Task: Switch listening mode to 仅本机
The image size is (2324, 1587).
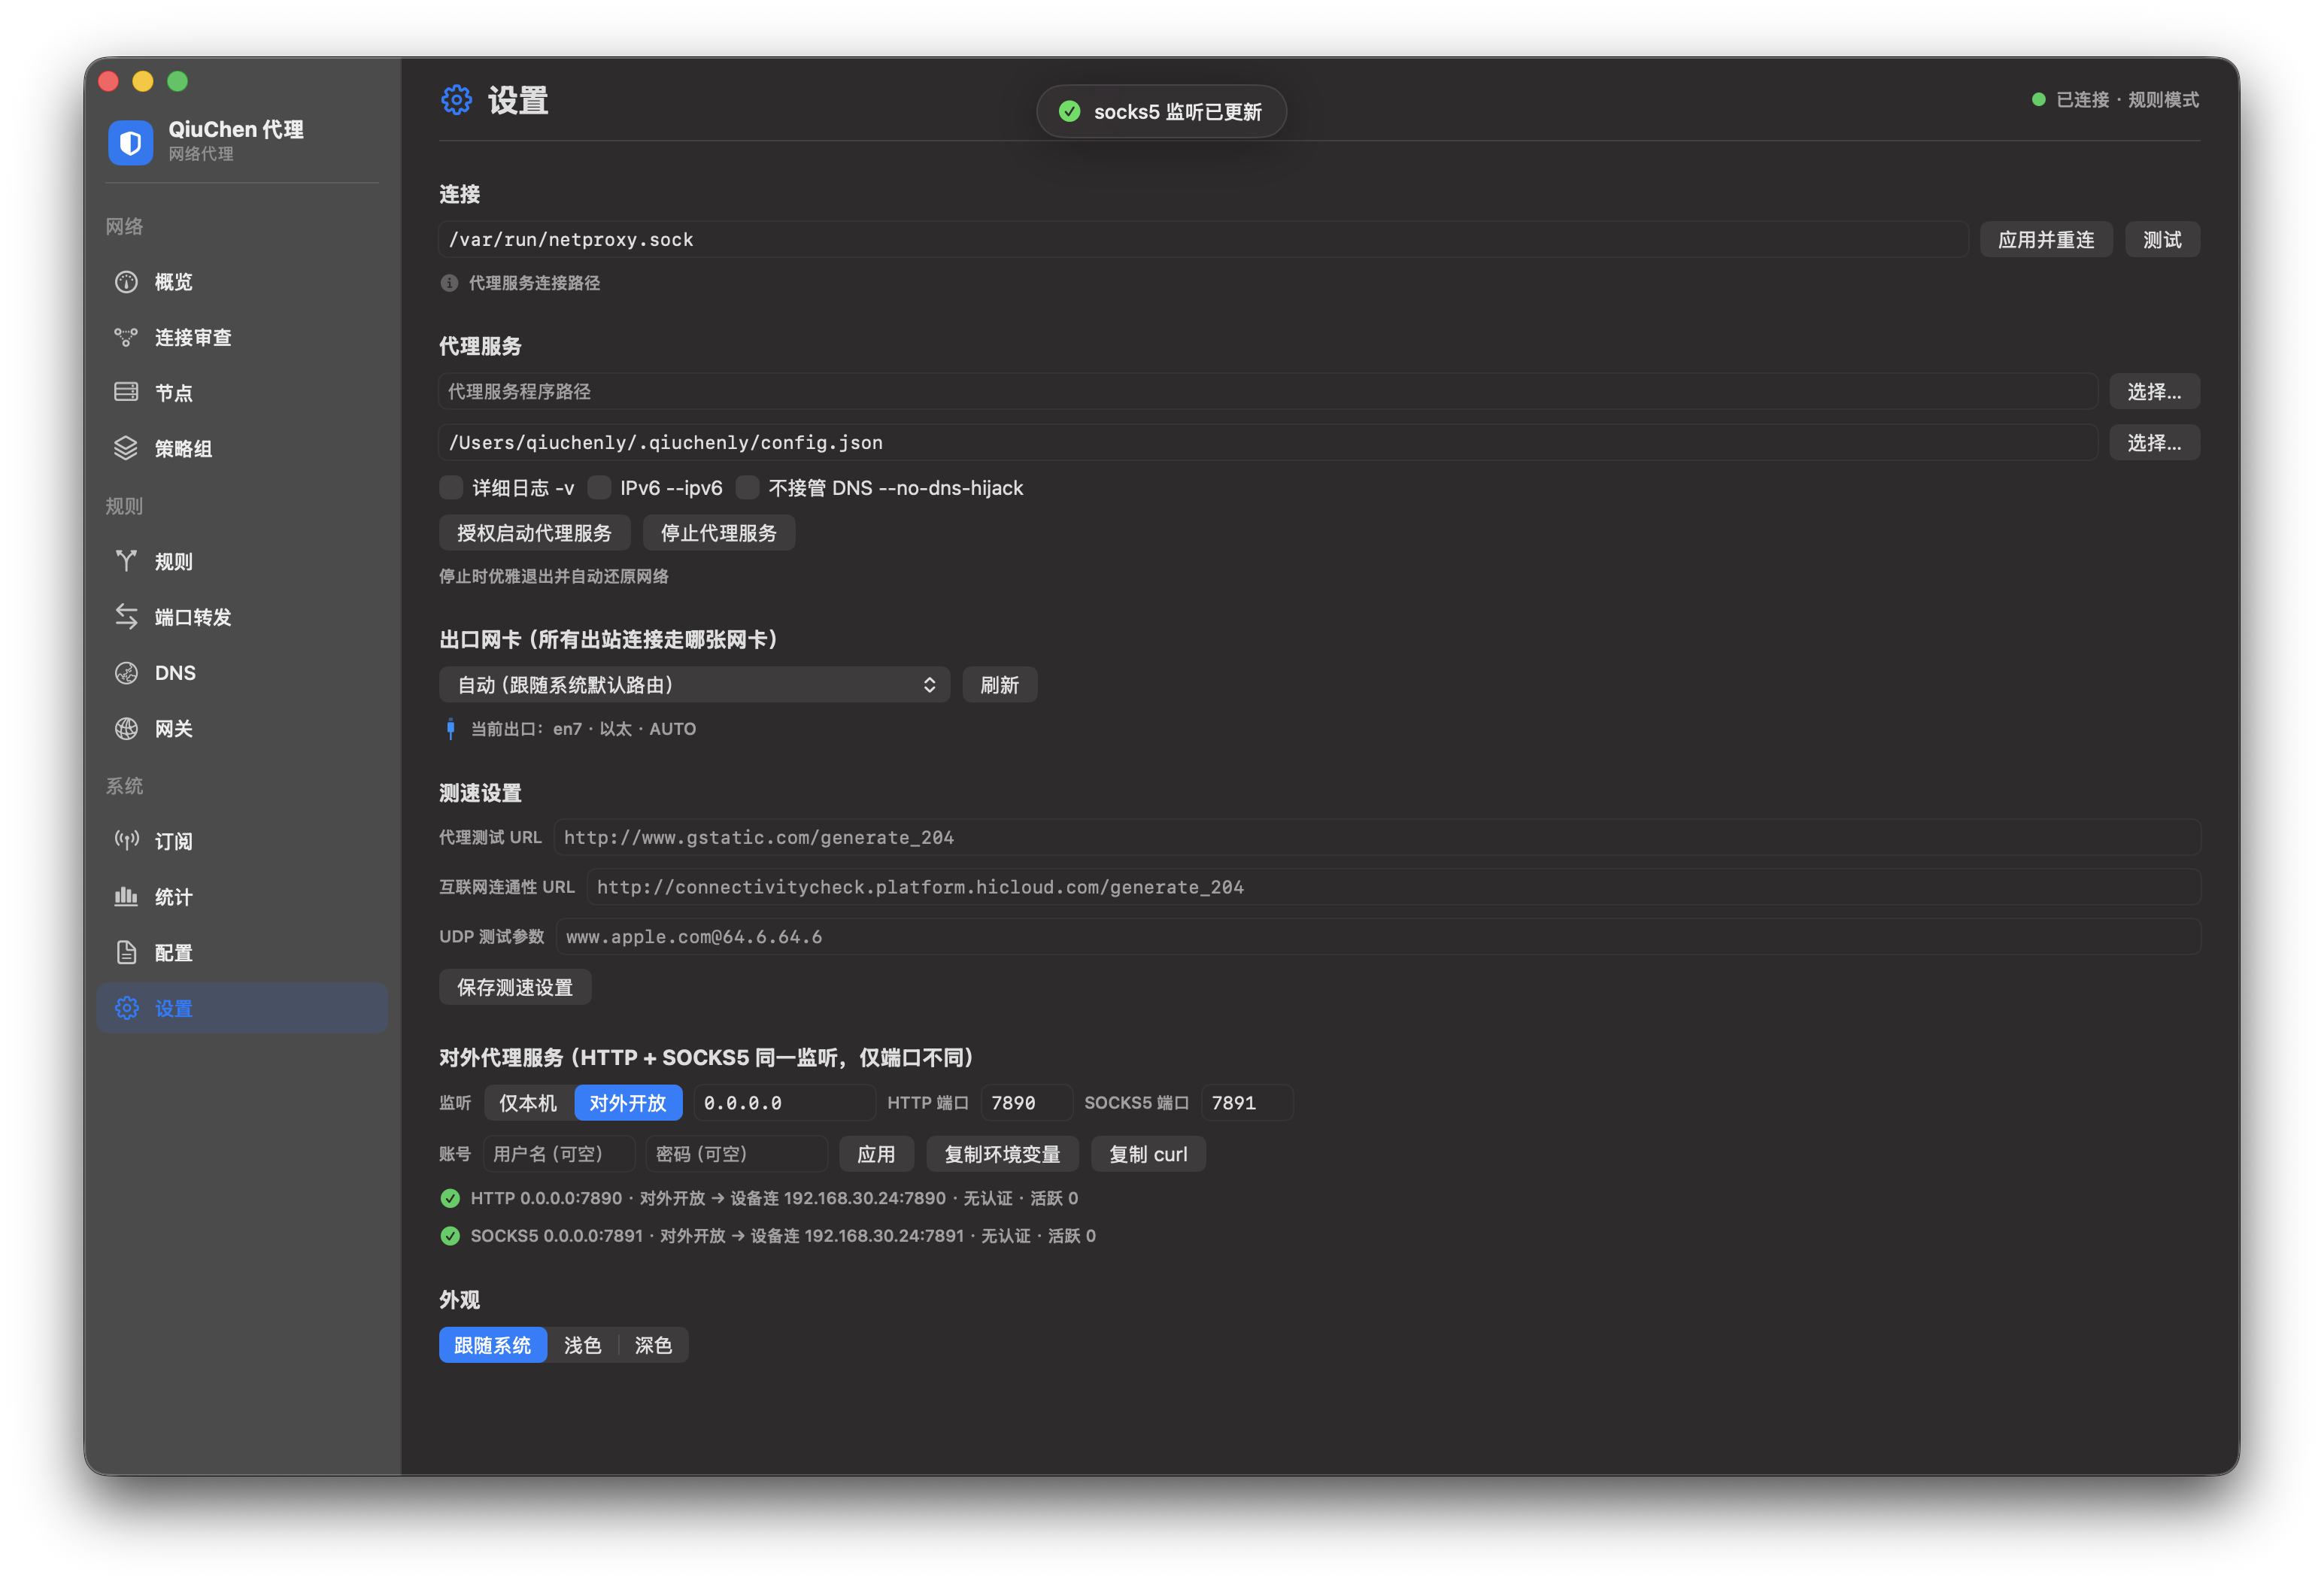Action: pos(528,1103)
